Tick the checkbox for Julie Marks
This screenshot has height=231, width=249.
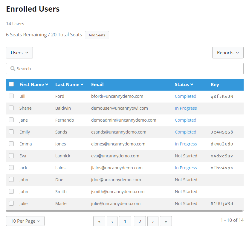coord(11,203)
